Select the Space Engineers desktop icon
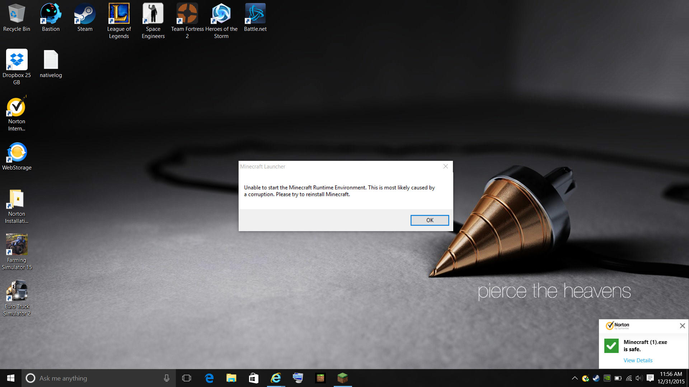The height and width of the screenshot is (387, 689). coord(153,17)
